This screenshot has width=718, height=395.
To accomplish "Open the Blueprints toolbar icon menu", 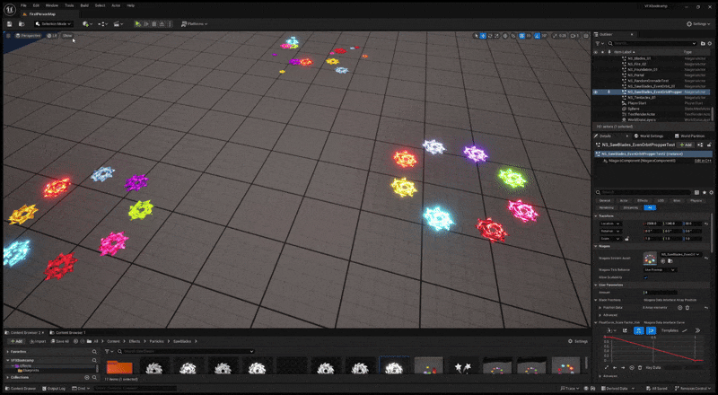I will point(102,24).
